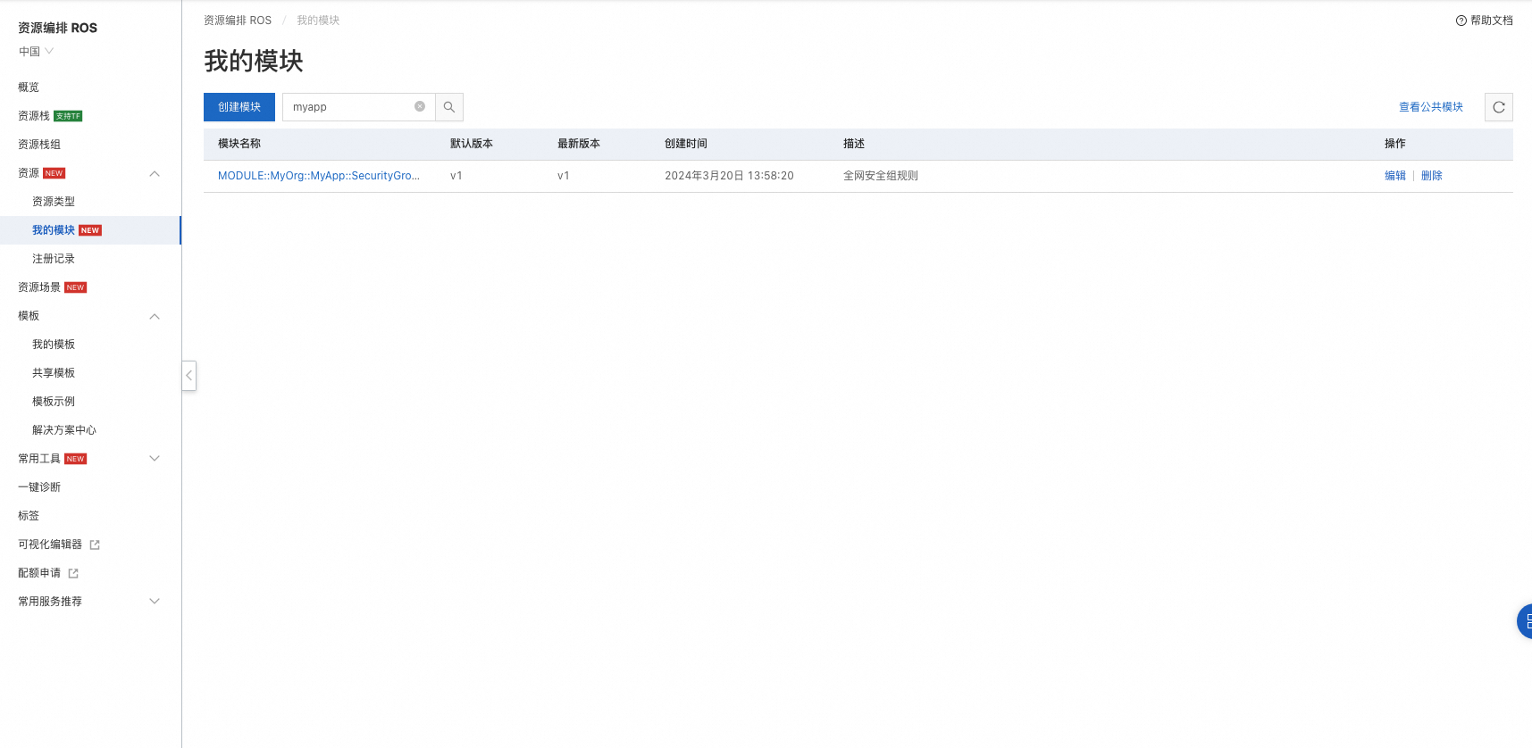
Task: Open external link icon beside 可视化编辑器
Action: [95, 544]
